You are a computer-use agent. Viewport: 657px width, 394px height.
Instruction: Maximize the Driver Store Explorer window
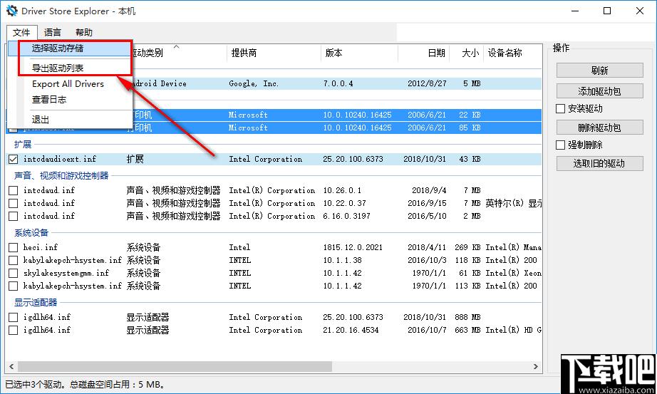(x=607, y=11)
